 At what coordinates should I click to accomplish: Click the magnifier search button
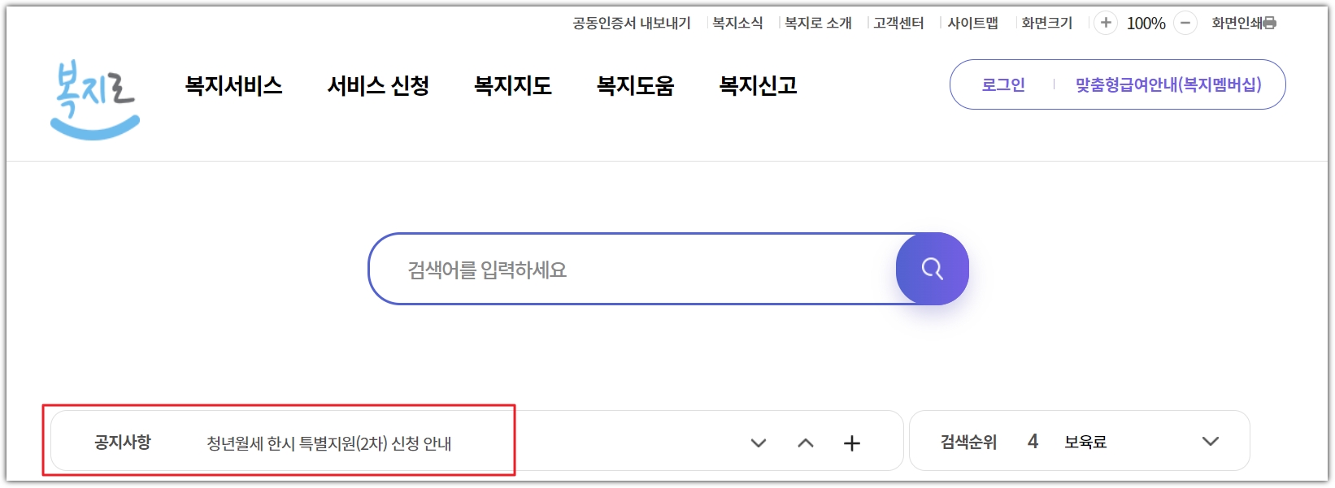(x=932, y=269)
